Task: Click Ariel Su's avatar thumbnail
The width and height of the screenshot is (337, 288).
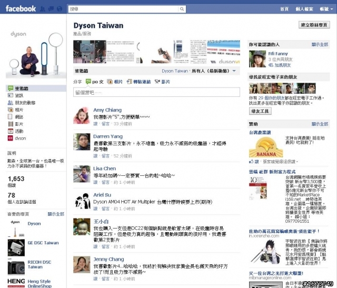Action: [x=82, y=201]
